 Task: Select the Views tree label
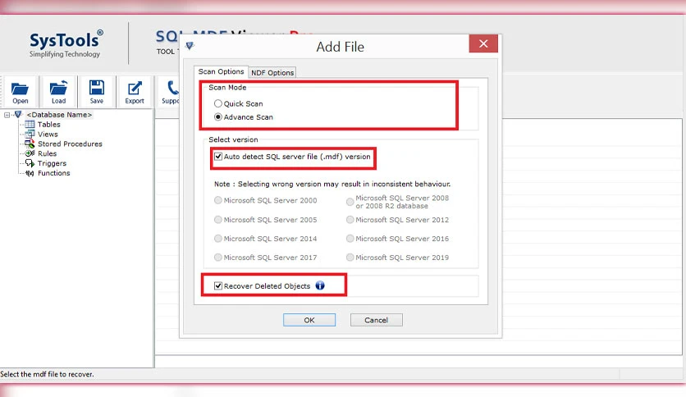click(48, 135)
